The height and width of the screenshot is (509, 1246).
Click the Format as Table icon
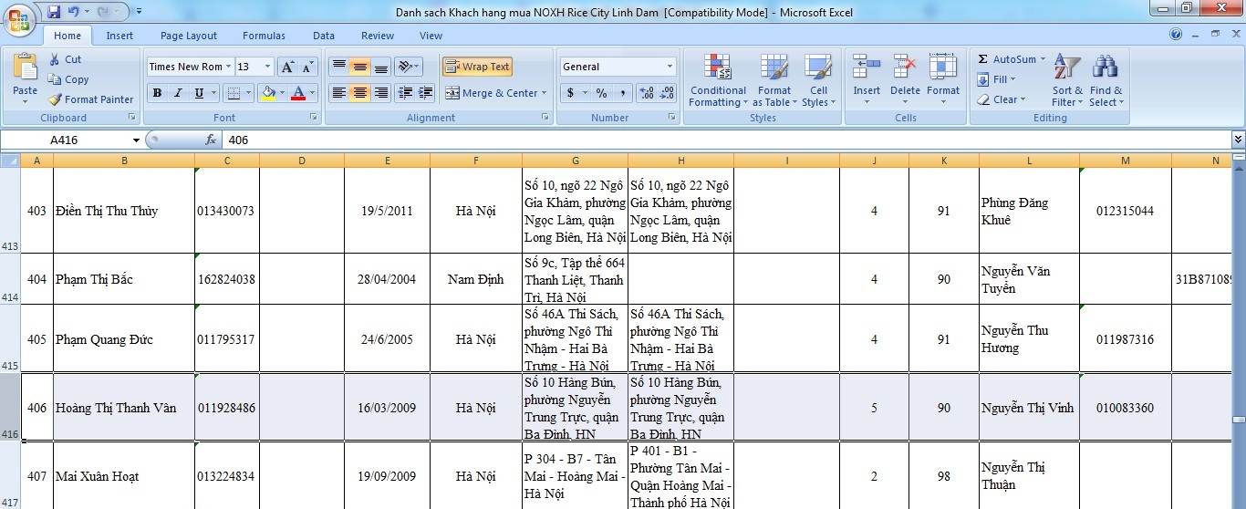774,68
